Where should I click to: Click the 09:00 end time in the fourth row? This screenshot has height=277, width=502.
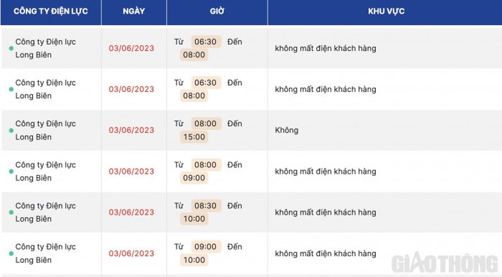[x=194, y=178]
